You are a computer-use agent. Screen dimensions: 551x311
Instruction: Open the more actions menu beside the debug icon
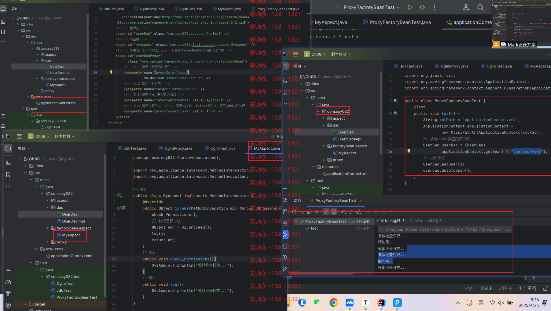coord(435,7)
